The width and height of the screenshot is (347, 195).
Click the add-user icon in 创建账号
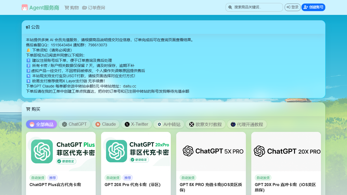tap(306, 7)
